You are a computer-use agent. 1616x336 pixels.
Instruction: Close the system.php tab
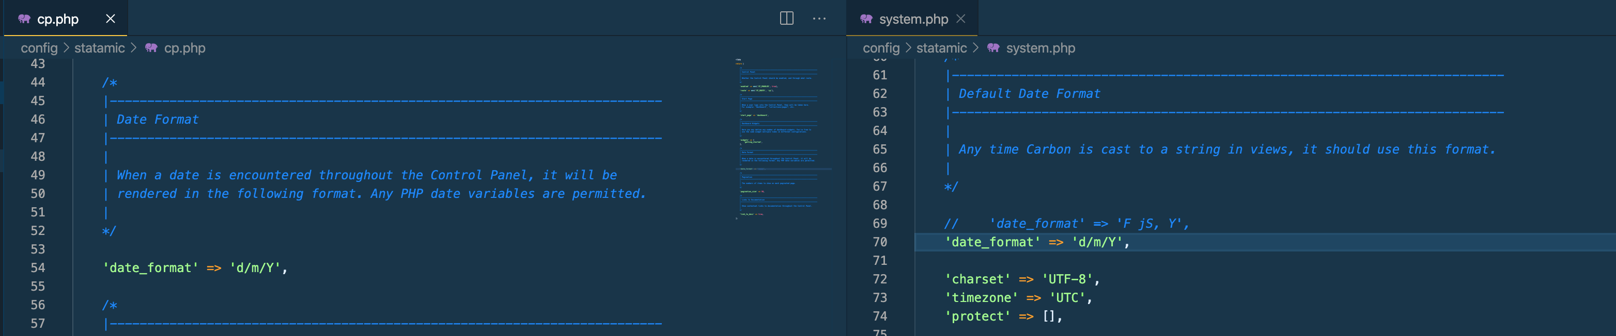(x=960, y=18)
